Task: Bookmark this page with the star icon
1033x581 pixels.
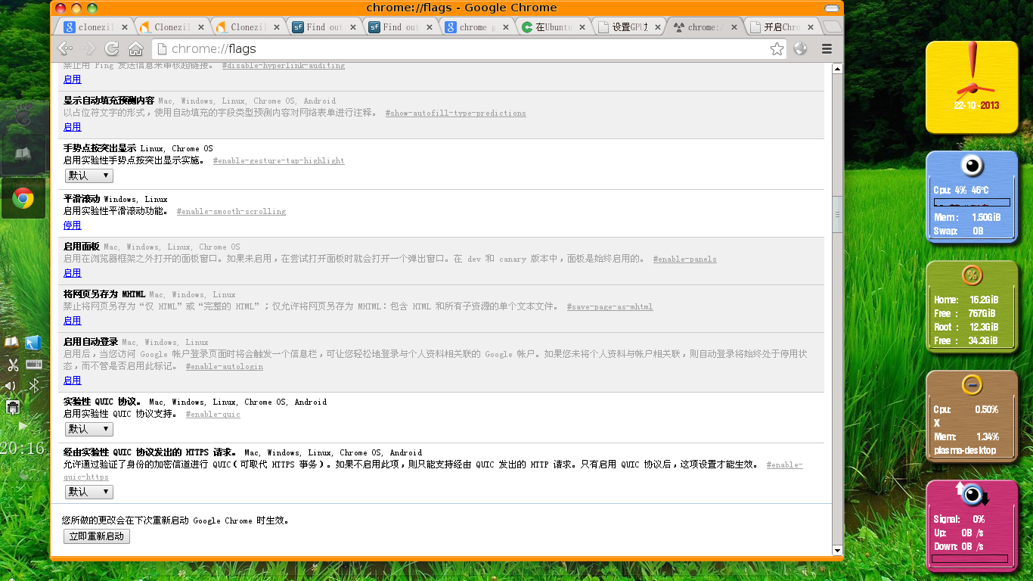Action: [777, 49]
